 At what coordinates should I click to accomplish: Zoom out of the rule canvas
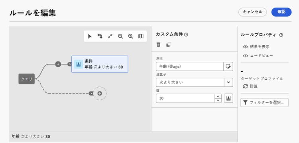[x=120, y=36]
